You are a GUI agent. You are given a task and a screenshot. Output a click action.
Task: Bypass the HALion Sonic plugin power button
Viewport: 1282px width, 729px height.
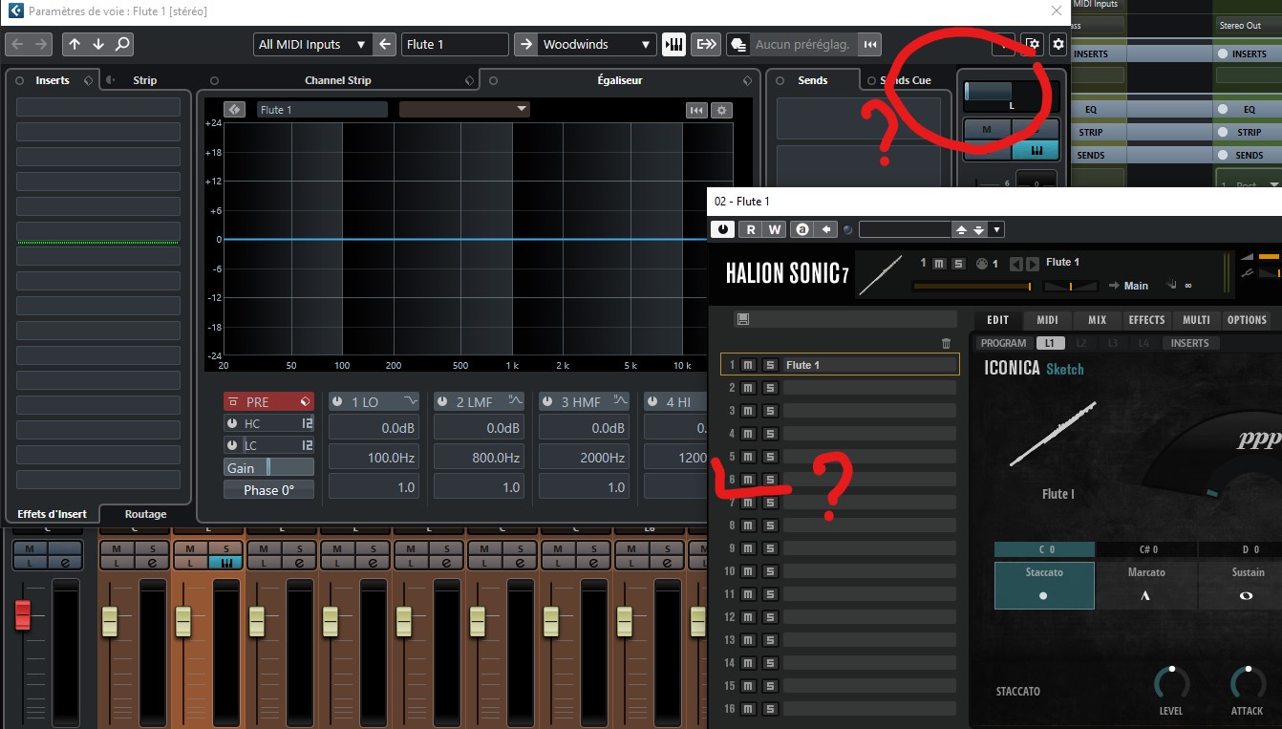(x=723, y=229)
